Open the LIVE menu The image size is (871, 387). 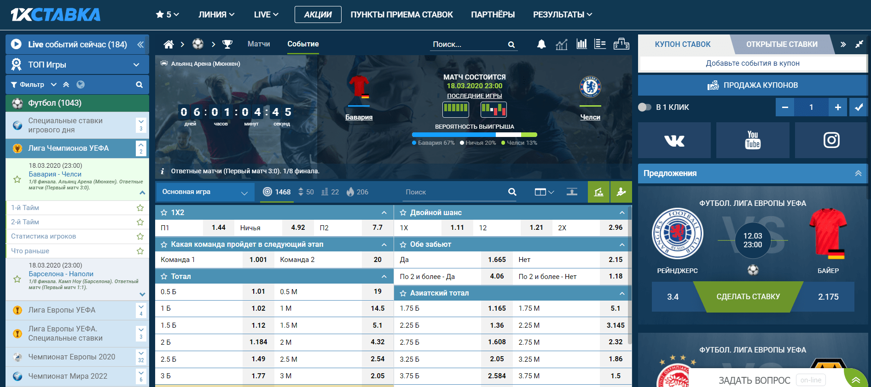266,15
